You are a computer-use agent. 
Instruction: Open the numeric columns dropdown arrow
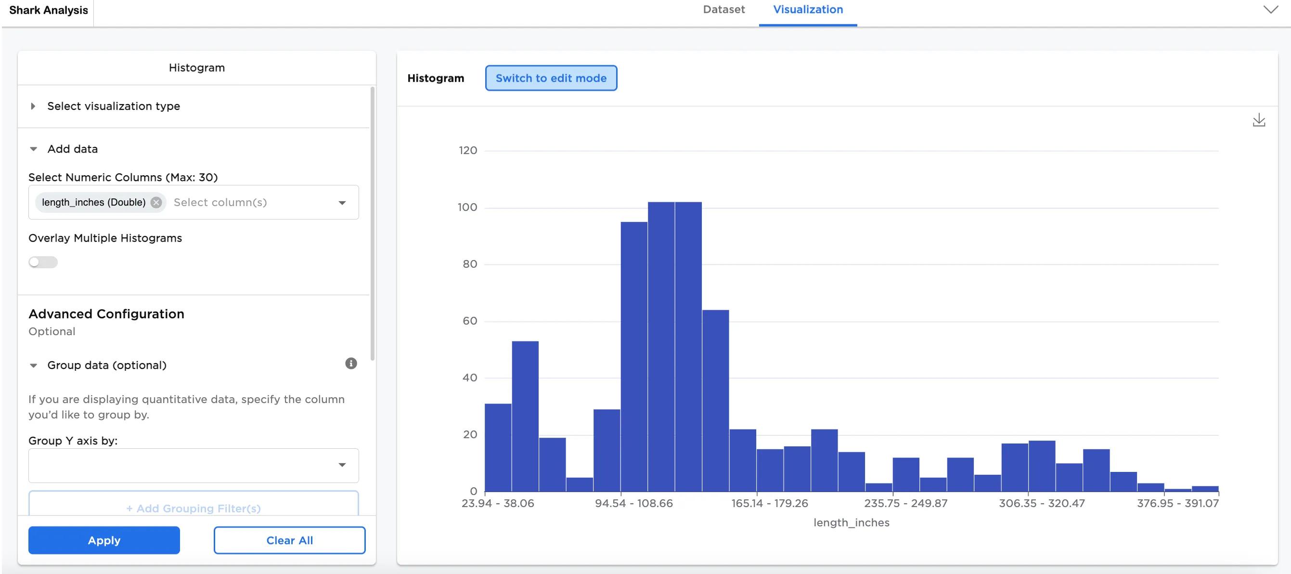342,203
